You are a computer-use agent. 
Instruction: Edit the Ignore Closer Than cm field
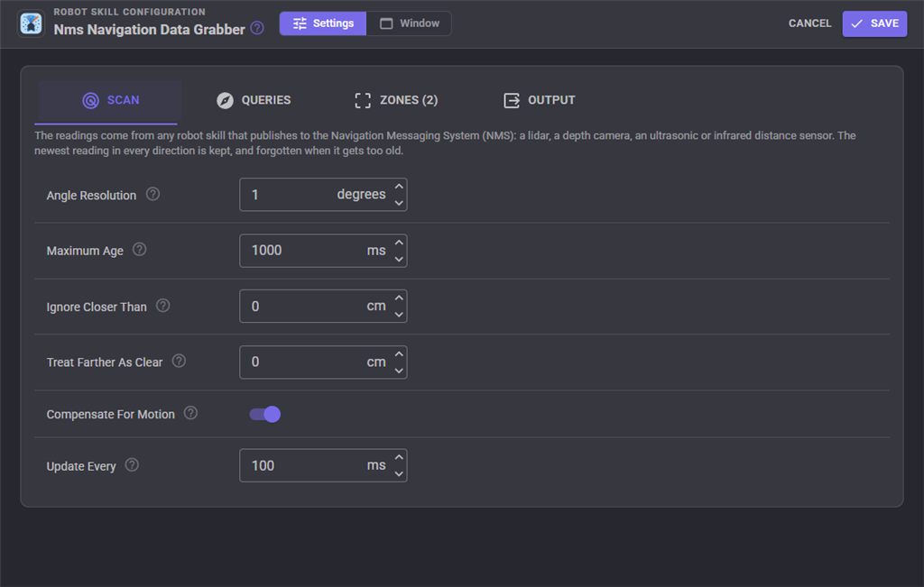coord(323,307)
